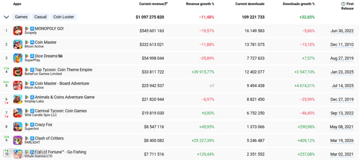Click Google Play icon beside Carnival Tycoon
Image resolution: width=359 pixels, height=160 pixels.
[27, 111]
